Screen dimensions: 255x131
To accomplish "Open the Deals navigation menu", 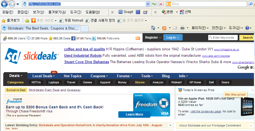I will pos(16,76).
